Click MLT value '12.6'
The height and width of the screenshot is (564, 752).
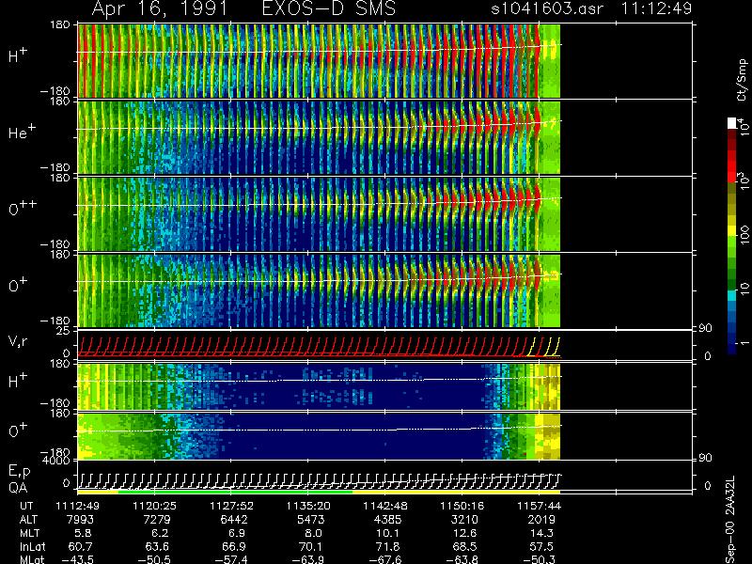tap(464, 533)
